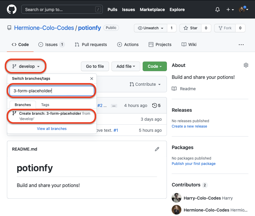Switch to the Tags tab
The height and width of the screenshot is (216, 255).
point(45,105)
